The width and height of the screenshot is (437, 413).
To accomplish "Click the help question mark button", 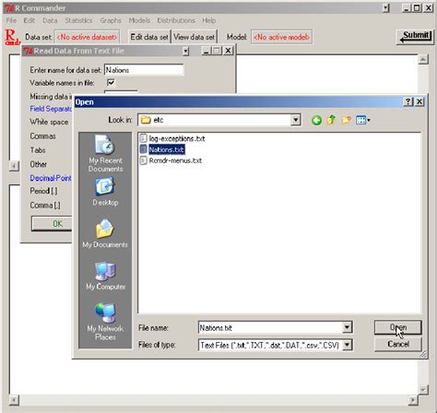I will pos(407,101).
